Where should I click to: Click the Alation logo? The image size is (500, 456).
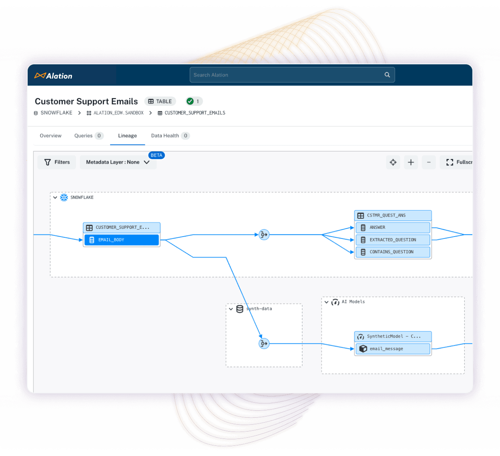(x=53, y=75)
